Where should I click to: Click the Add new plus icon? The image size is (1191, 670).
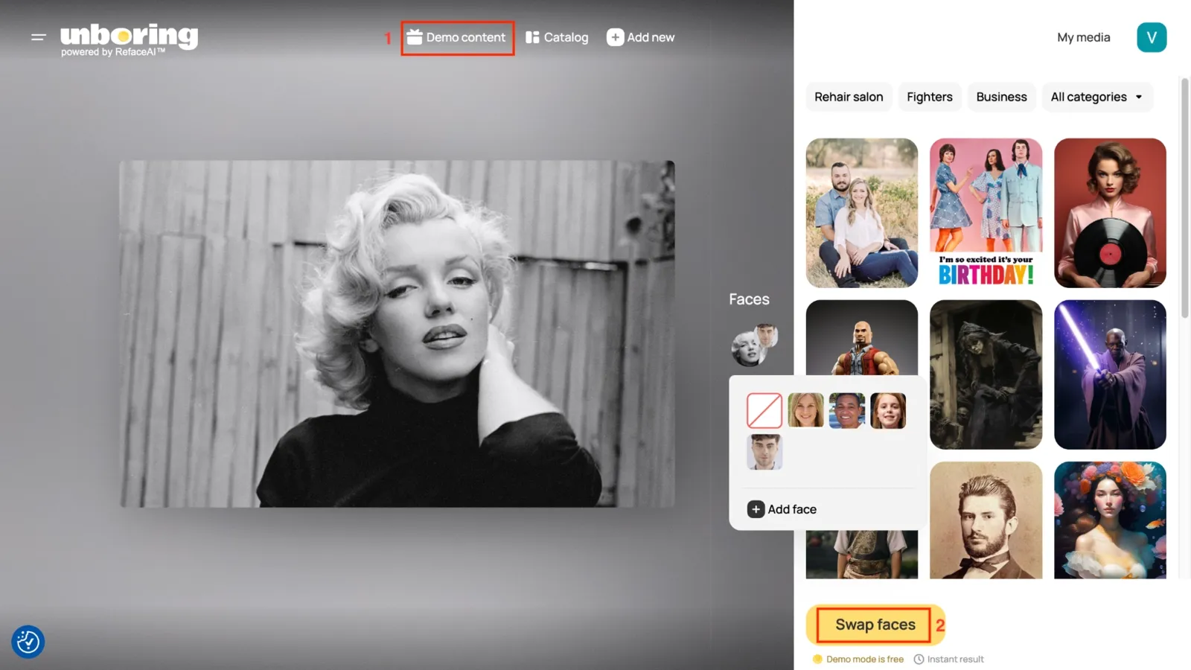point(615,37)
